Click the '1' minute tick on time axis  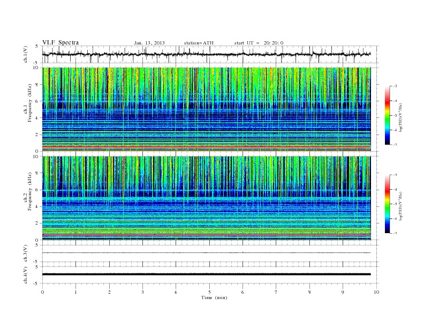75,292
